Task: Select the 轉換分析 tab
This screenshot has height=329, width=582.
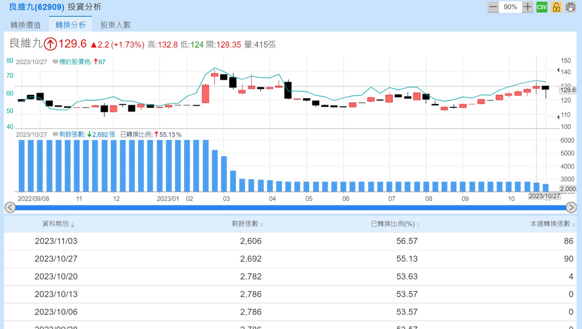Action: coord(71,25)
